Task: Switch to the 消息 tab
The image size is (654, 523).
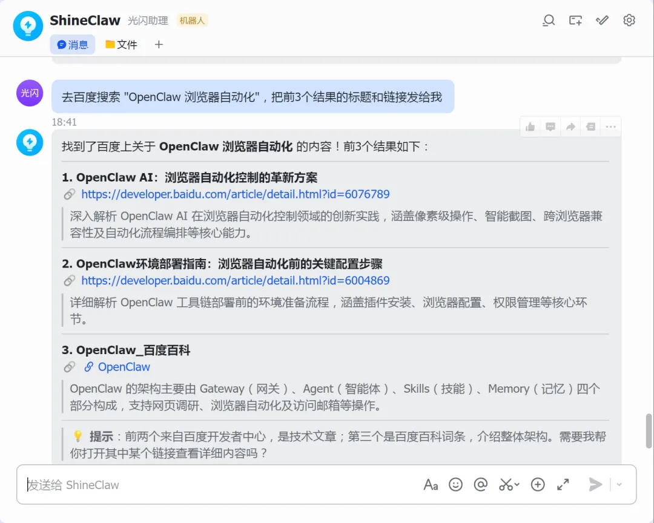Action: click(73, 45)
